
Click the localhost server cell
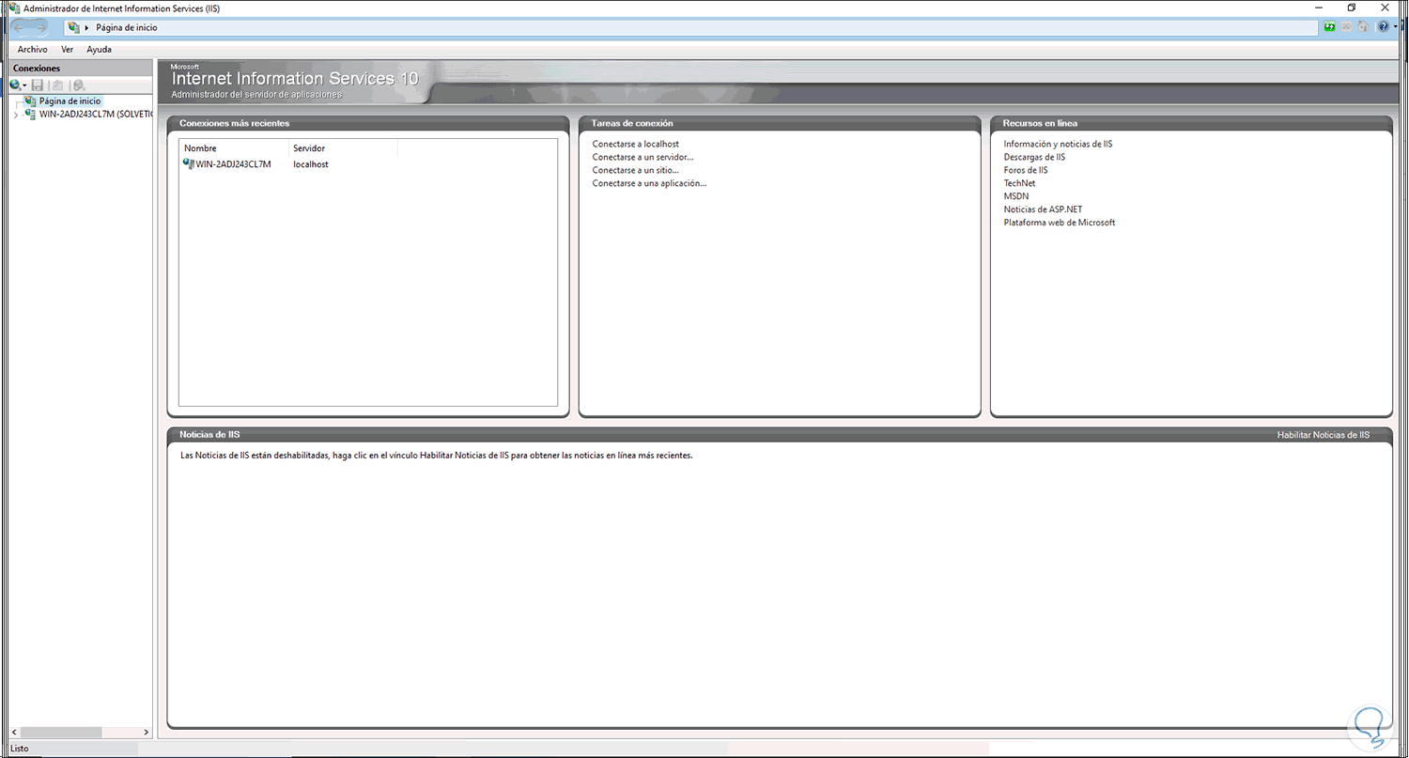311,164
